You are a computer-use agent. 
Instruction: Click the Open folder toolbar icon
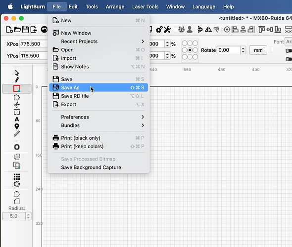17,29
